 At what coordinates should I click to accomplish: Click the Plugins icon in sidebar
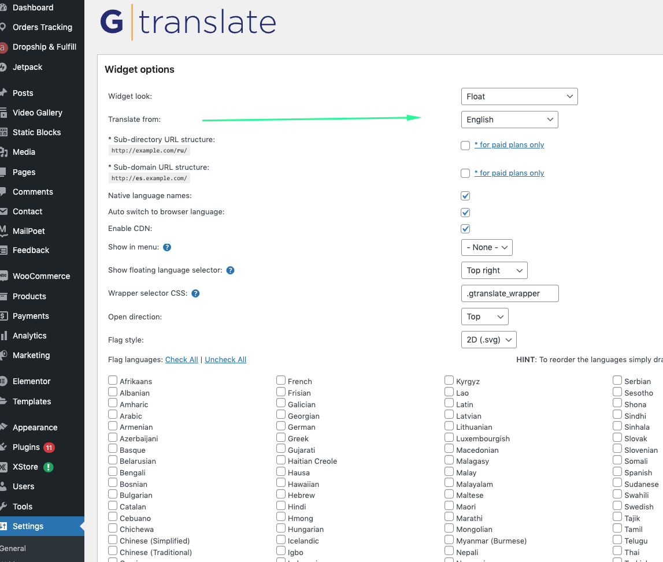click(3, 447)
